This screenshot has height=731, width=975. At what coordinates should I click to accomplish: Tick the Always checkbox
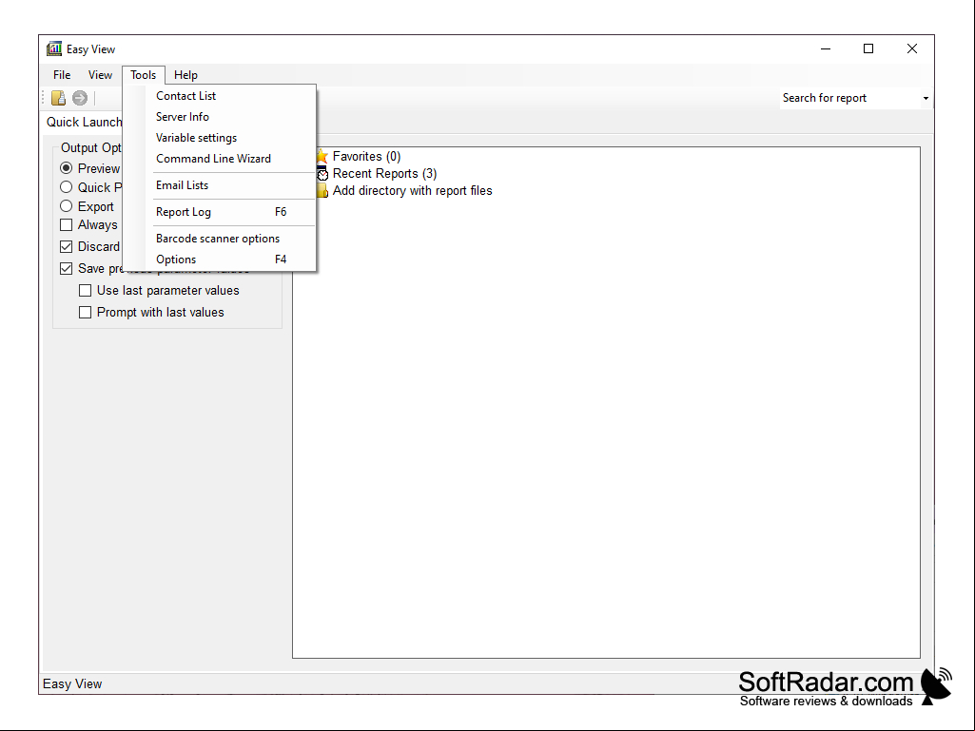66,224
